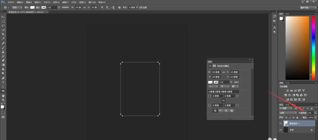Open the layer blend mode dropdown 正常
This screenshot has height=140, width=318.
288,113
